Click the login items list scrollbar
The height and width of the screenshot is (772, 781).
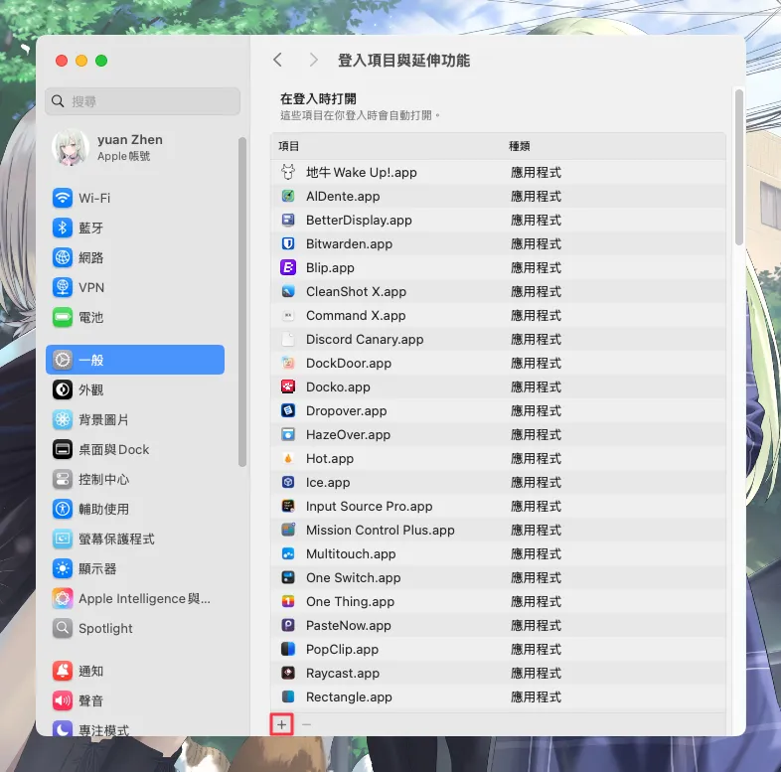pyautogui.click(x=738, y=169)
